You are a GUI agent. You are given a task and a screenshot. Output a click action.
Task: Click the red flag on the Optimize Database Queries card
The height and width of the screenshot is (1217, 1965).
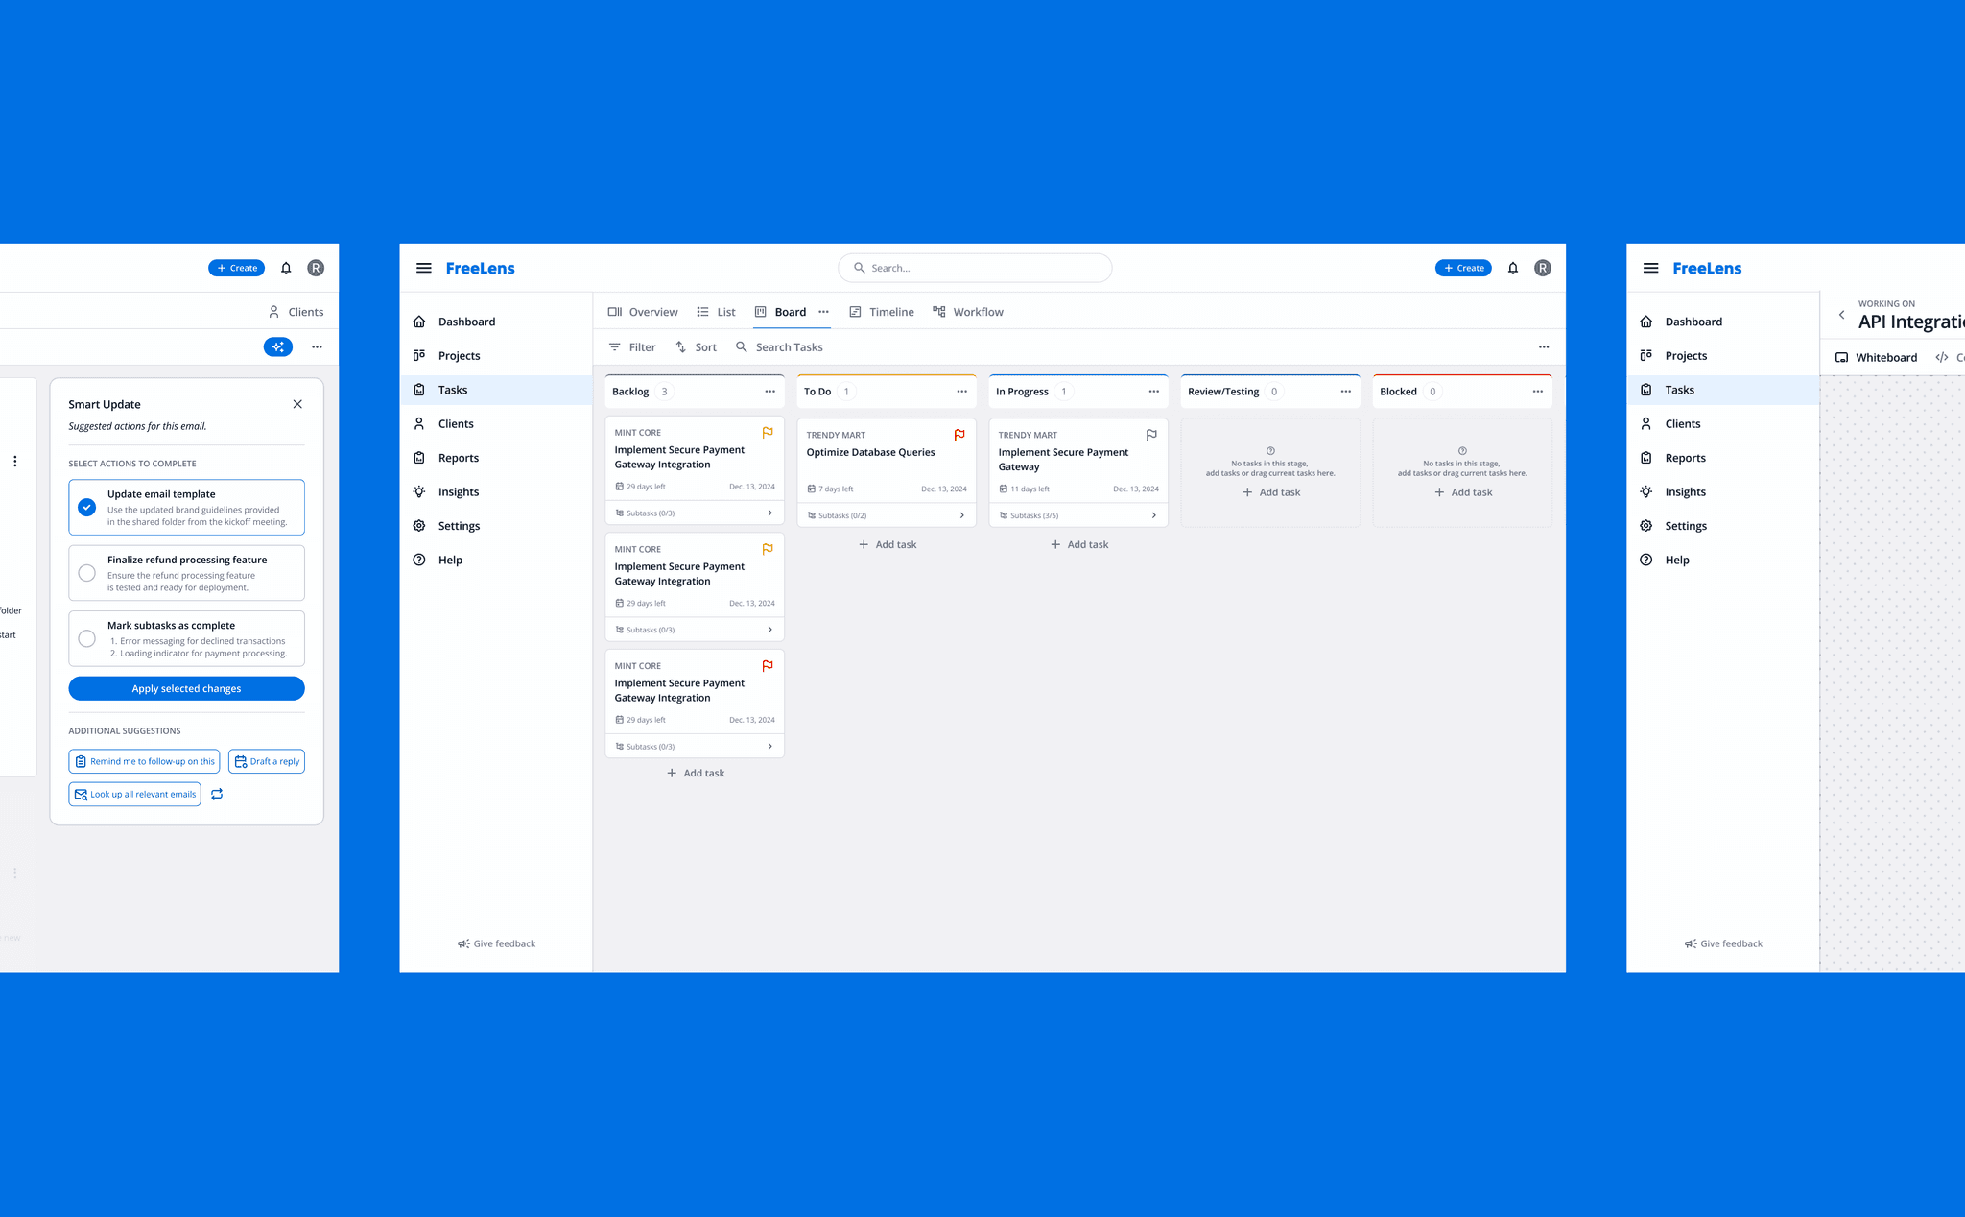point(959,435)
